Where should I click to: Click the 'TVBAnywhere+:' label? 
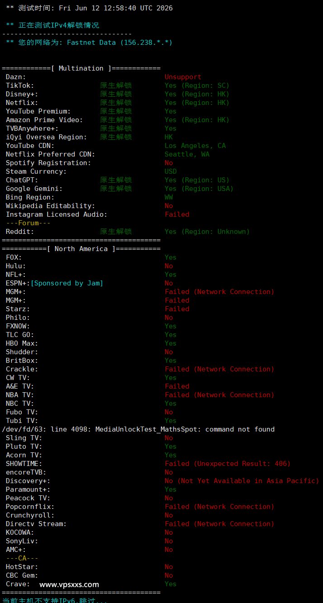pyautogui.click(x=32, y=128)
